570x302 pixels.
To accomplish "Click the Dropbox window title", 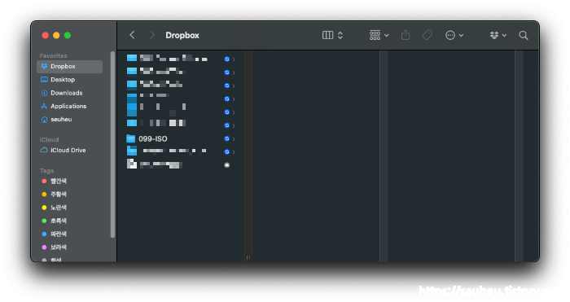I will click(x=182, y=35).
